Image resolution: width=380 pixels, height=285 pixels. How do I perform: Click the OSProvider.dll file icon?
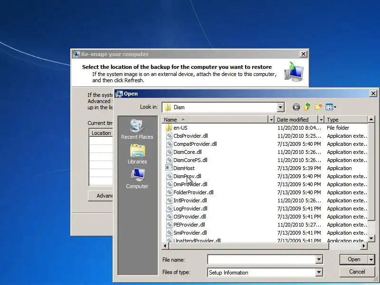[x=169, y=217]
